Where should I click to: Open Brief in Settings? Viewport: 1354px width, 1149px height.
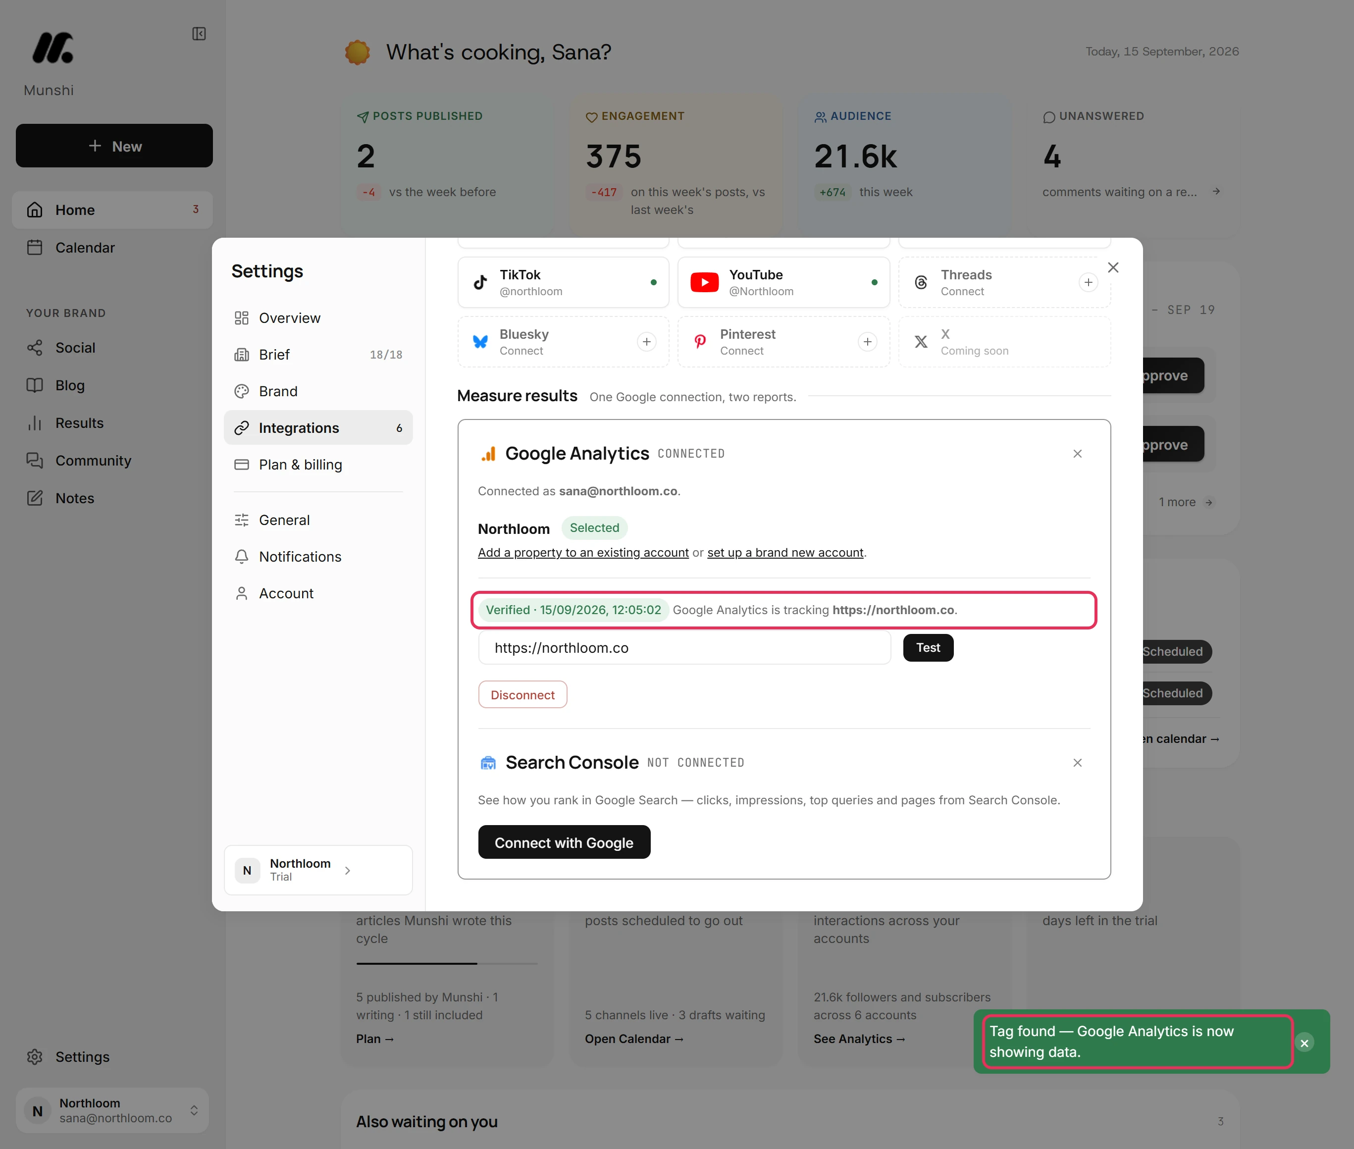(x=318, y=355)
